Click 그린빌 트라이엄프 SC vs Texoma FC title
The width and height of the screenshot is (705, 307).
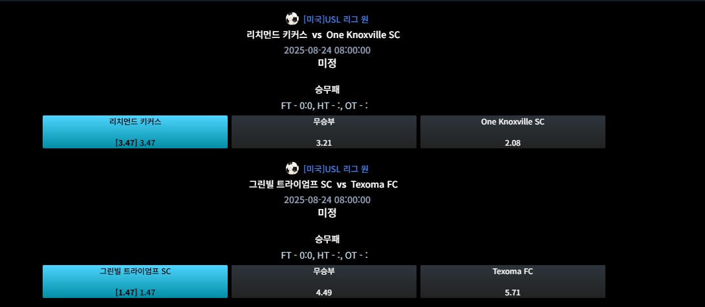pos(323,184)
